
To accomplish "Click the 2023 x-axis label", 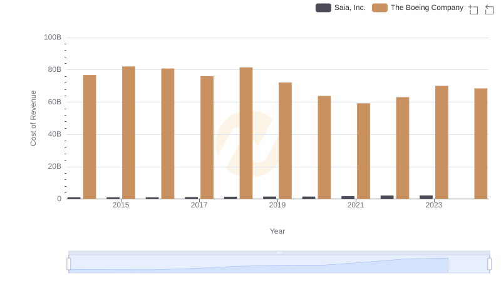I will (434, 205).
